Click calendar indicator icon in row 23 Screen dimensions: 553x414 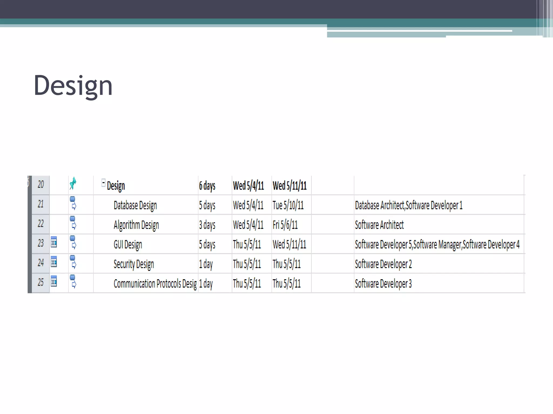[54, 242]
